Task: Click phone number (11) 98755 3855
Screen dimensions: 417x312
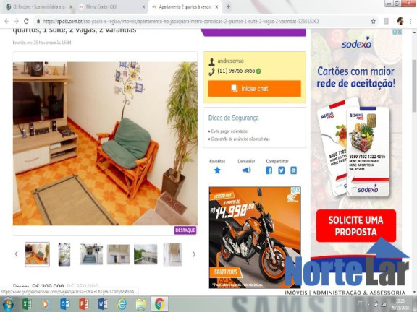Action: [236, 71]
